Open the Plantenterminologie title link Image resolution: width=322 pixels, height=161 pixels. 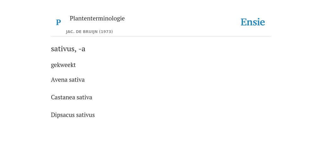click(97, 18)
